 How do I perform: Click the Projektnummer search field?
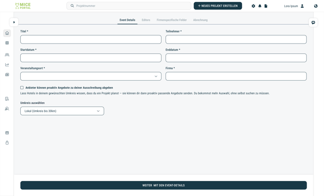point(129,6)
